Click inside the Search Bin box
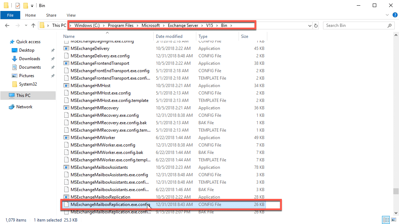This screenshot has width=399, height=224. [x=355, y=25]
